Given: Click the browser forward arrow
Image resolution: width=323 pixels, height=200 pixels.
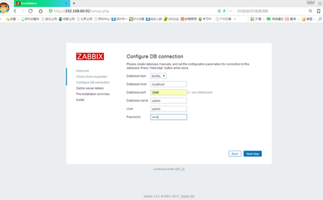Looking at the screenshot, I should pyautogui.click(x=23, y=11).
